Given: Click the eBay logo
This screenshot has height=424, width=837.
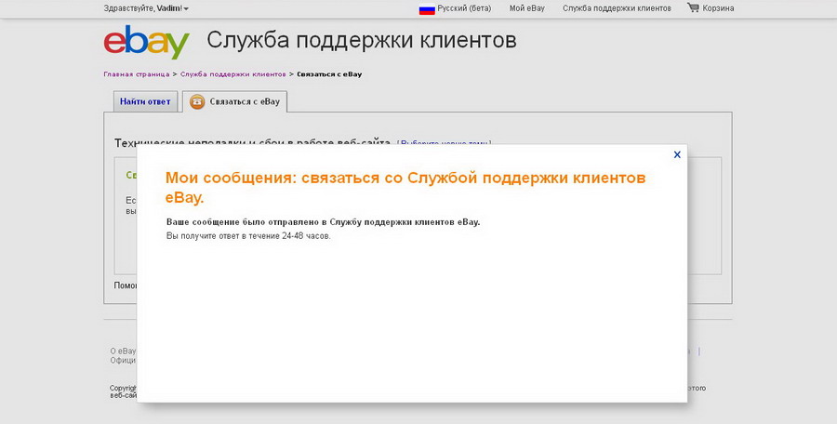Looking at the screenshot, I should [x=146, y=42].
